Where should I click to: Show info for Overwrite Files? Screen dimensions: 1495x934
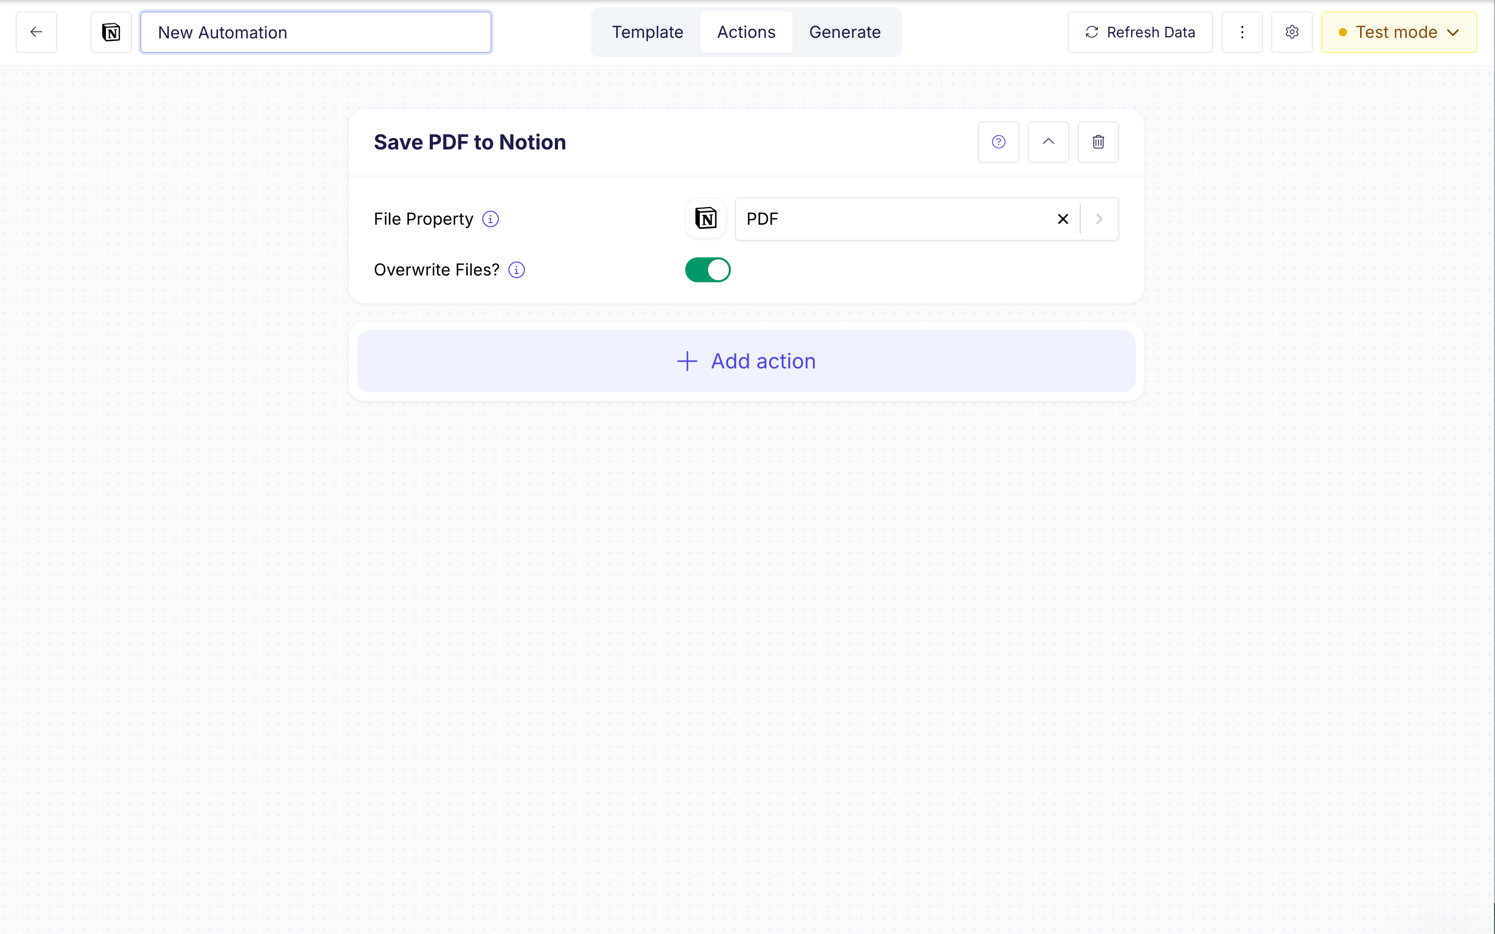click(517, 270)
